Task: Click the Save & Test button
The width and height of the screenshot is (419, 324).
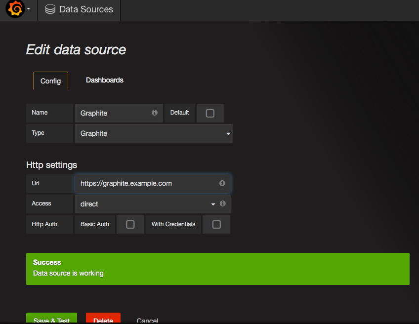Action: coord(51,319)
